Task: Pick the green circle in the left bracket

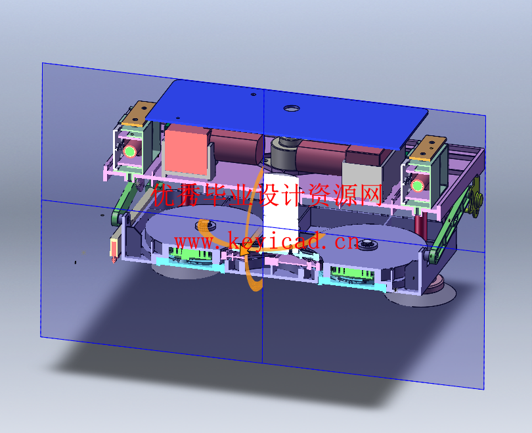Action: coord(130,152)
